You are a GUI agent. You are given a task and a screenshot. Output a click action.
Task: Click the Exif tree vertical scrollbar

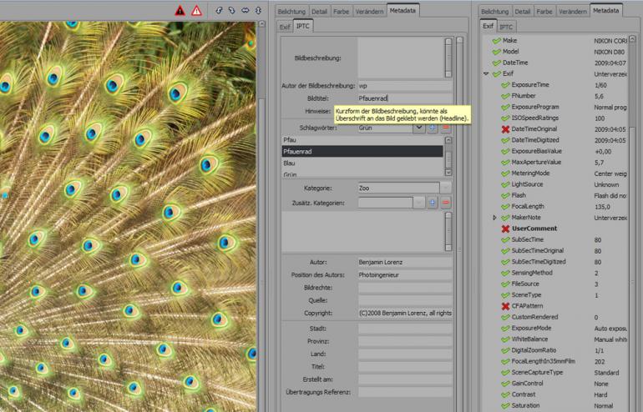tap(632, 224)
